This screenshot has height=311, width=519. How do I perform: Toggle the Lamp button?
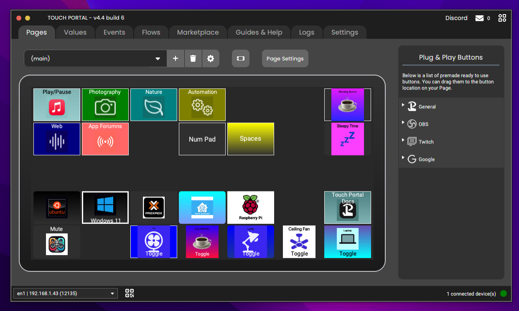click(x=250, y=242)
